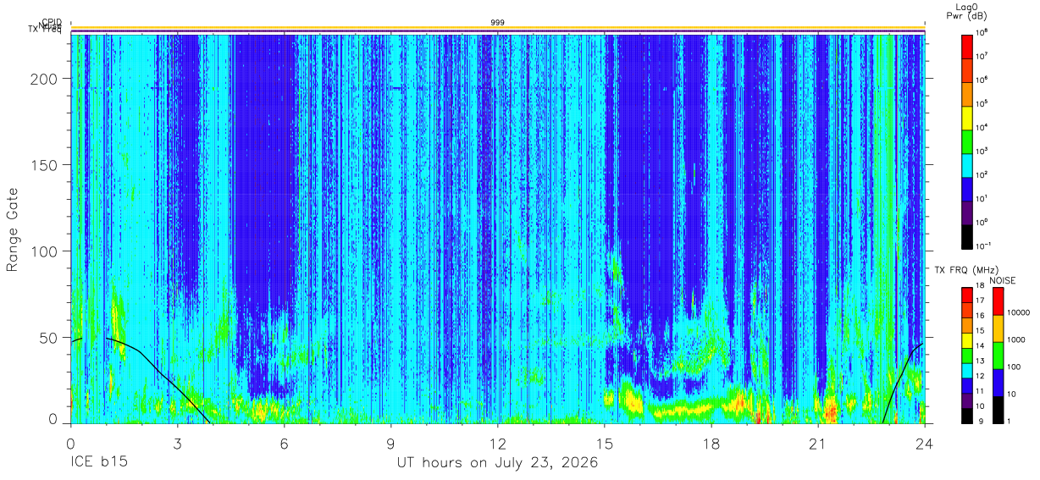Screen dimensions: 1040x480
Task: Click the cyan segment of TX FRQ colorbar
Action: point(967,371)
